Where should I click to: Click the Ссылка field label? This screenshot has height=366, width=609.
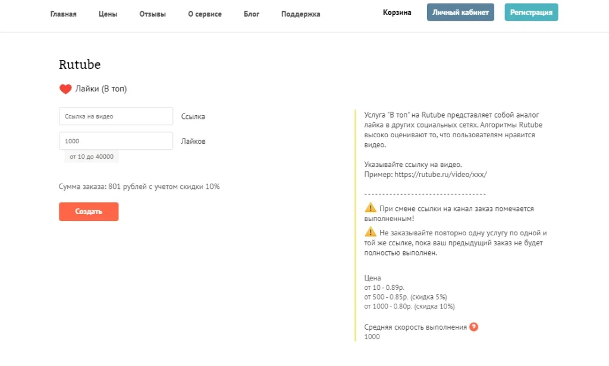pyautogui.click(x=193, y=116)
